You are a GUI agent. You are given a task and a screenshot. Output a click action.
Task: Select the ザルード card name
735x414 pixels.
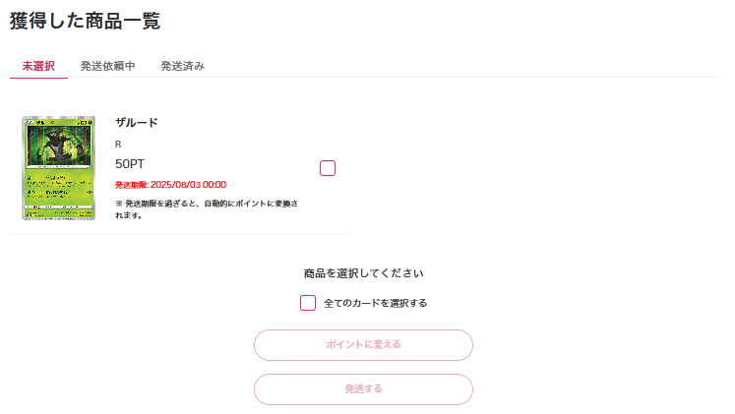(137, 123)
